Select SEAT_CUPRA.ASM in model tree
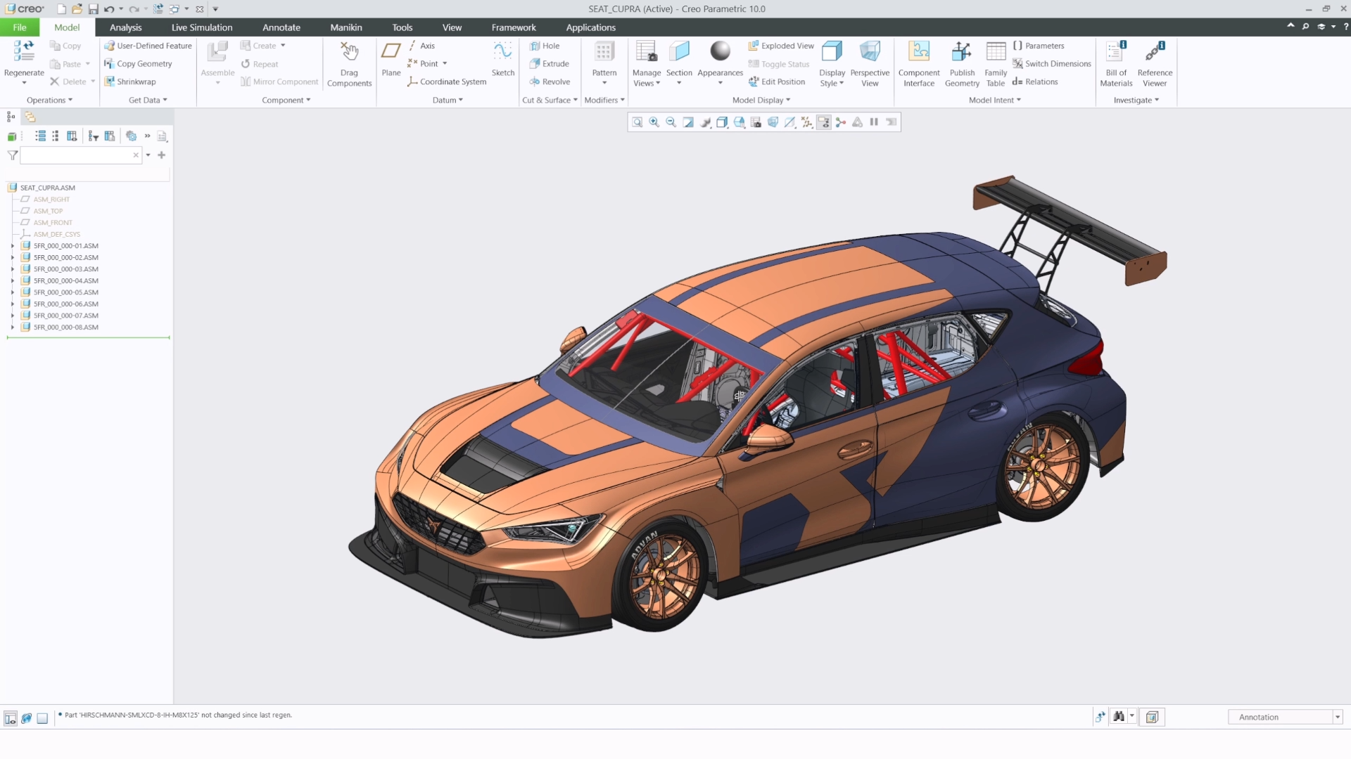Screen dimensions: 1351x759 tap(47, 188)
